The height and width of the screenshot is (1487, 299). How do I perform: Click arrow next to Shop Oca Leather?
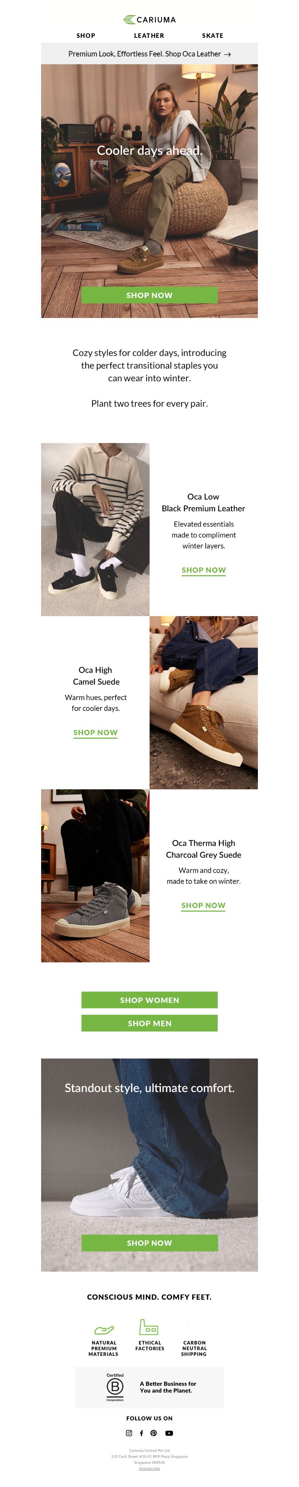click(228, 54)
